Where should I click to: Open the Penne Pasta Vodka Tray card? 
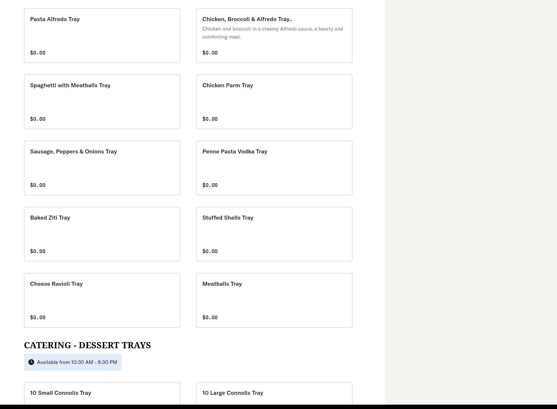[274, 168]
